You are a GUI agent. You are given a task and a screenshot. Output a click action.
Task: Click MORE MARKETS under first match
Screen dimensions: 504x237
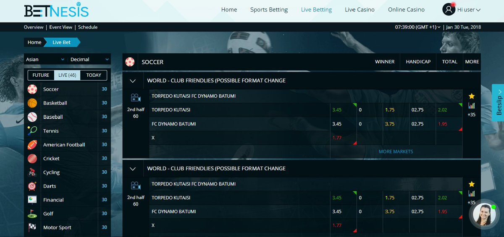tap(396, 151)
